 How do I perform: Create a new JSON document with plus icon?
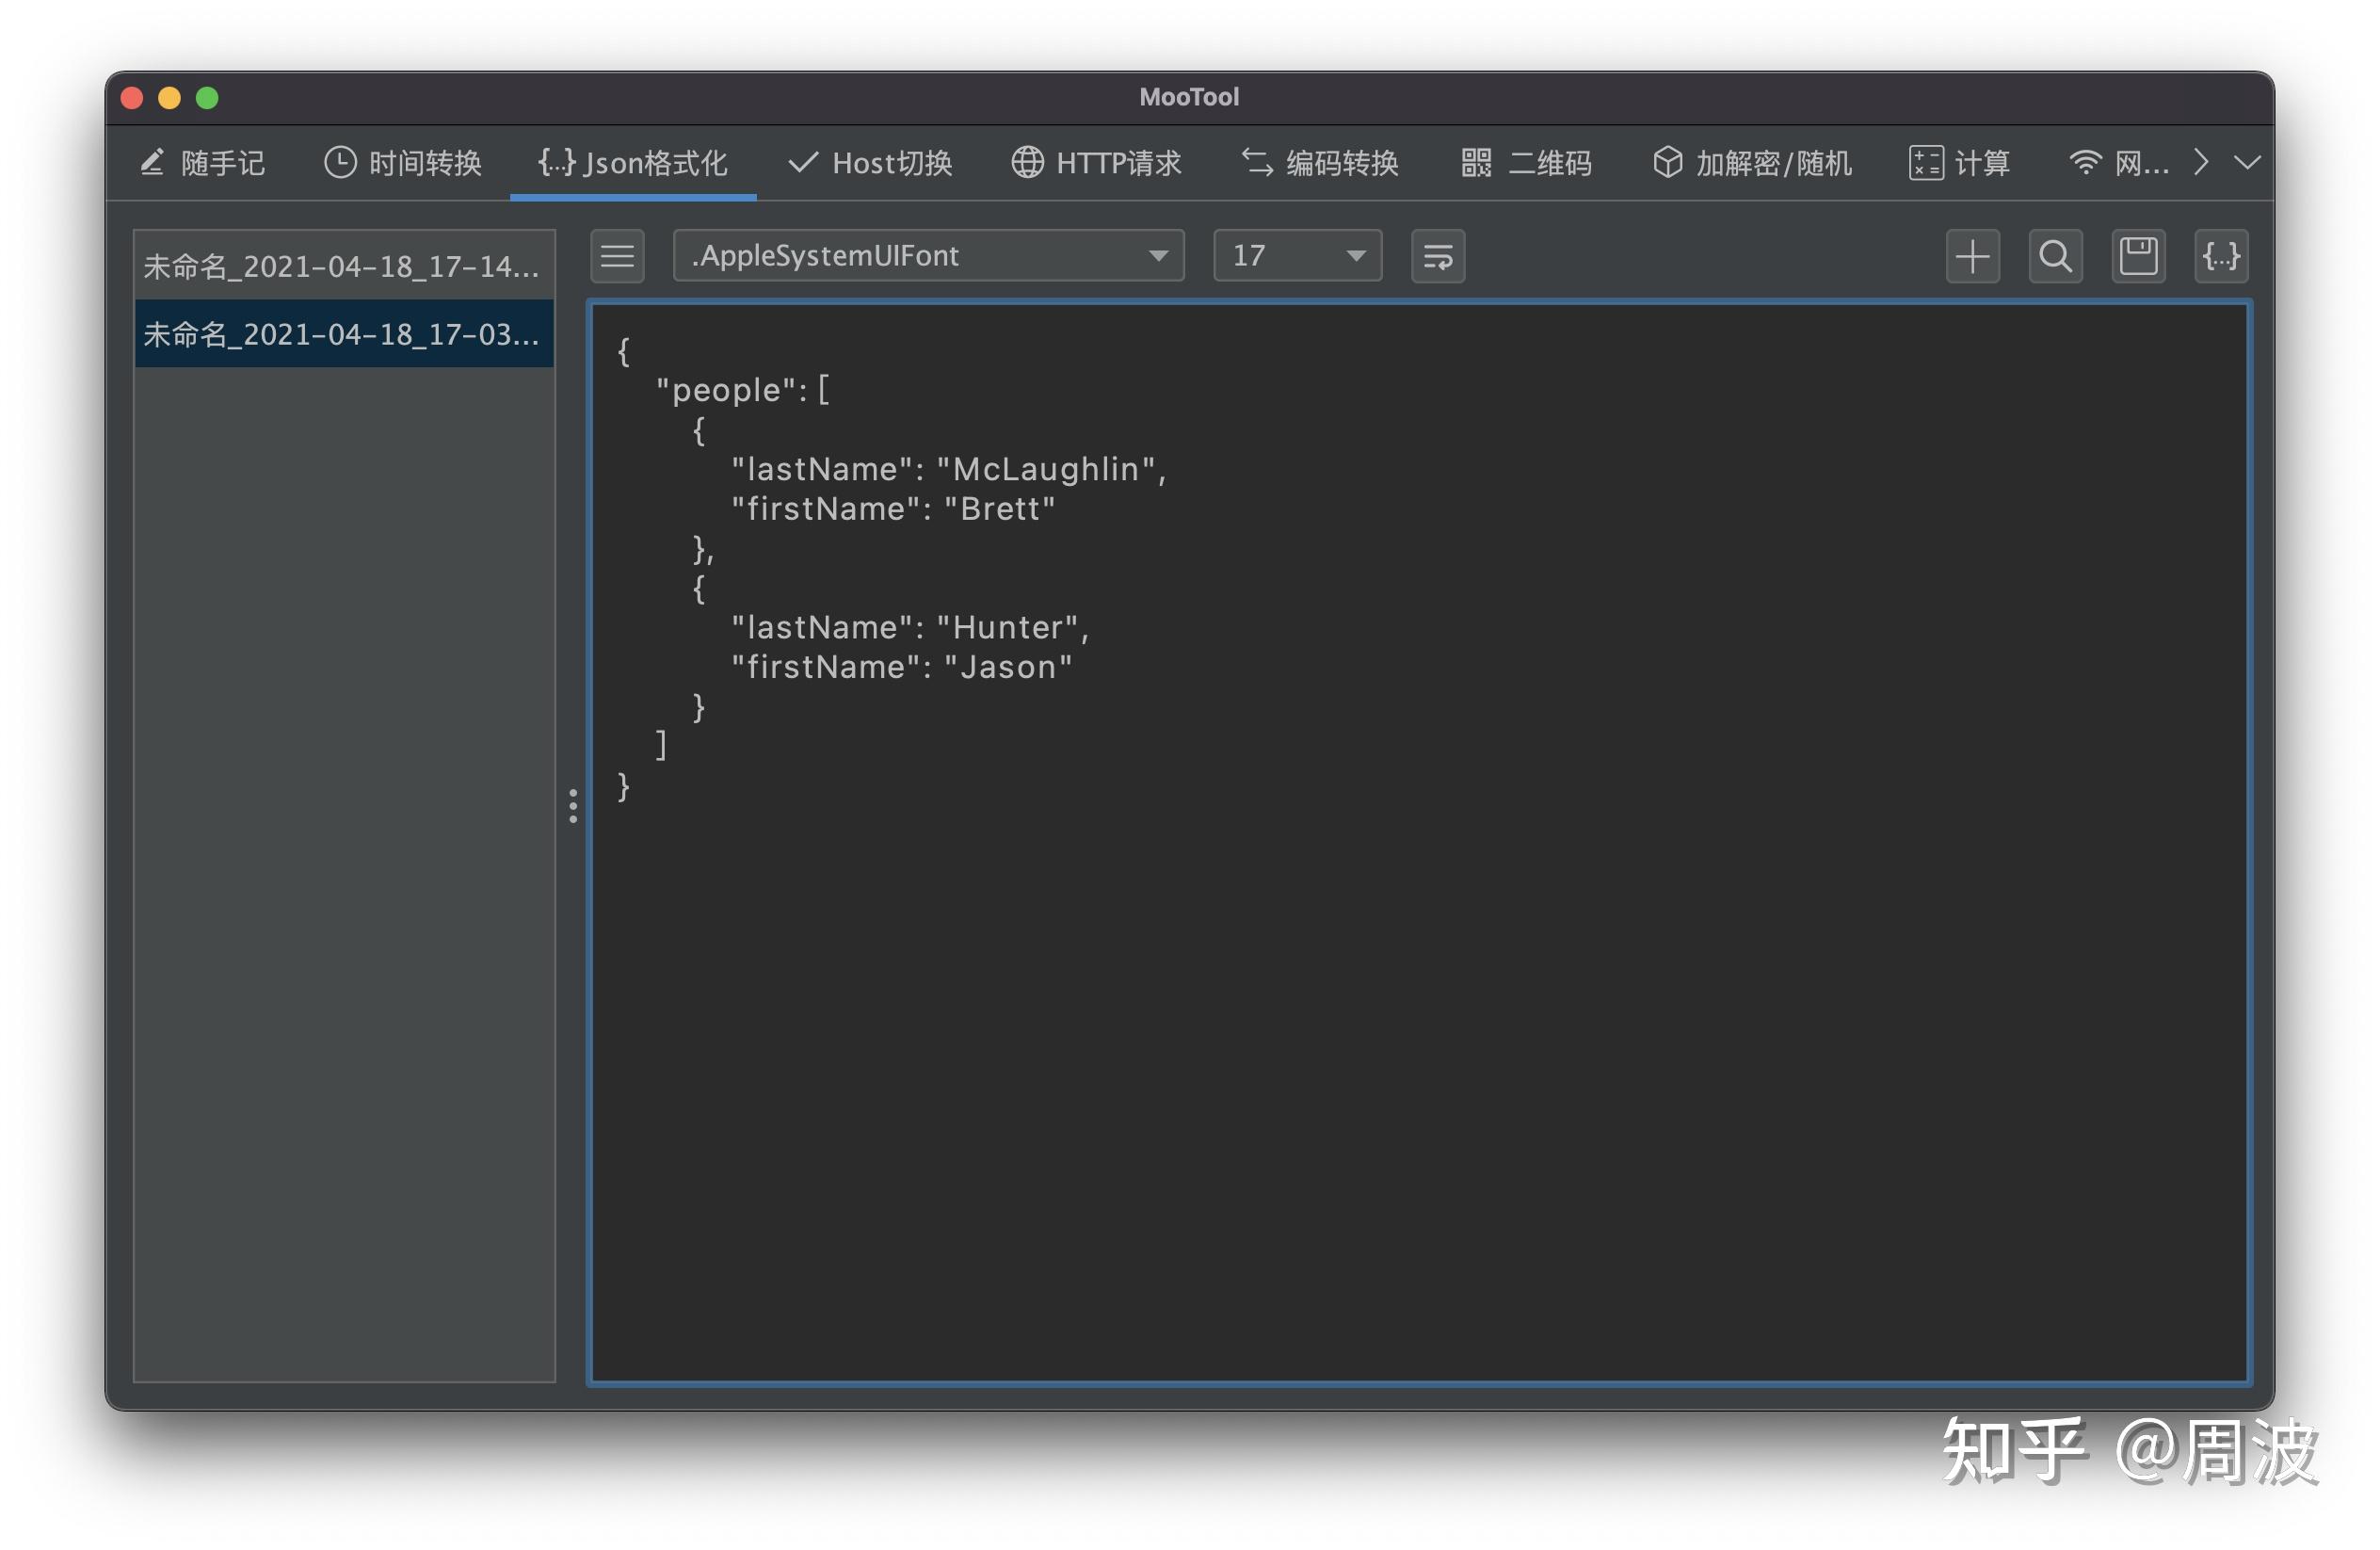click(x=1972, y=257)
